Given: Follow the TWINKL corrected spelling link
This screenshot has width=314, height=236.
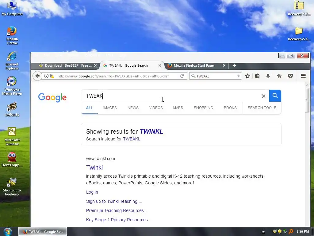Looking at the screenshot, I should 151,132.
